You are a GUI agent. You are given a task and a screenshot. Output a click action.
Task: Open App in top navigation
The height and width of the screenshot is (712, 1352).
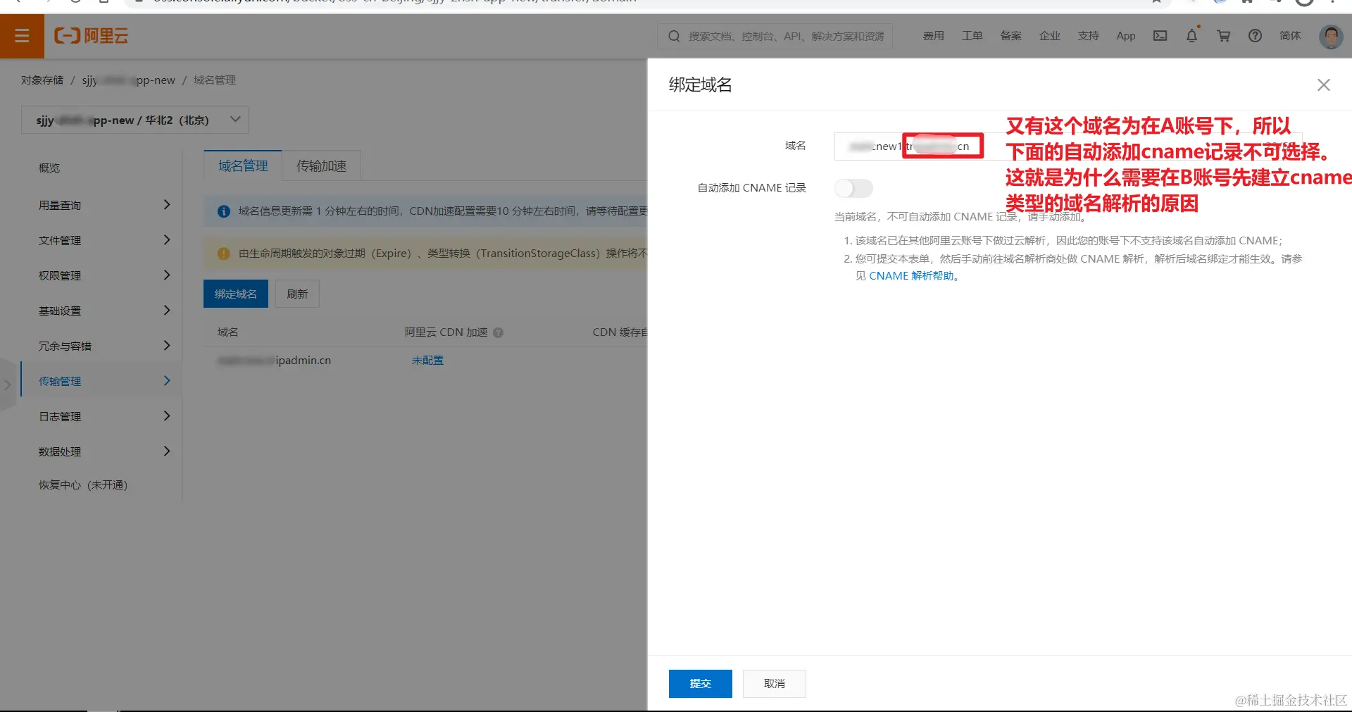pos(1126,36)
